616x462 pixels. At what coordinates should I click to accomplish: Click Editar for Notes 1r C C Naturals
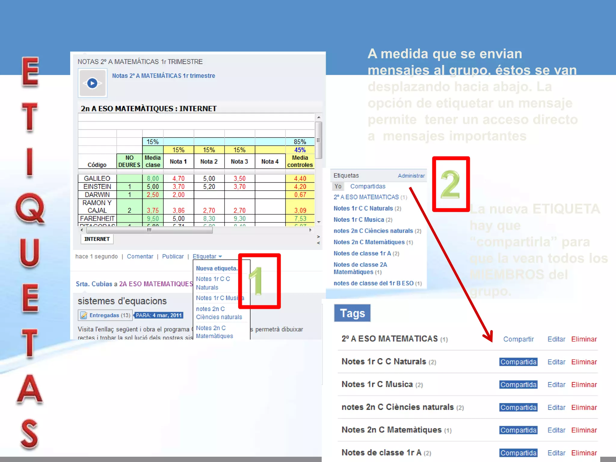[x=556, y=362]
